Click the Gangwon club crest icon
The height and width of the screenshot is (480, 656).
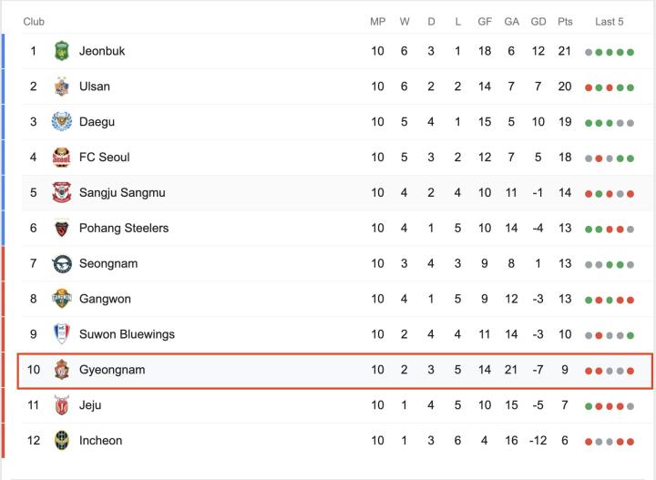(x=62, y=299)
